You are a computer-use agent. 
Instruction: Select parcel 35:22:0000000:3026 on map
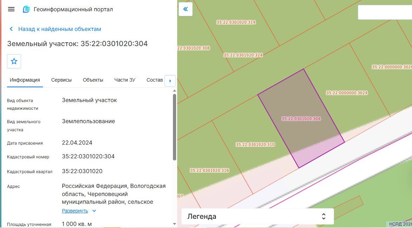click(392, 67)
